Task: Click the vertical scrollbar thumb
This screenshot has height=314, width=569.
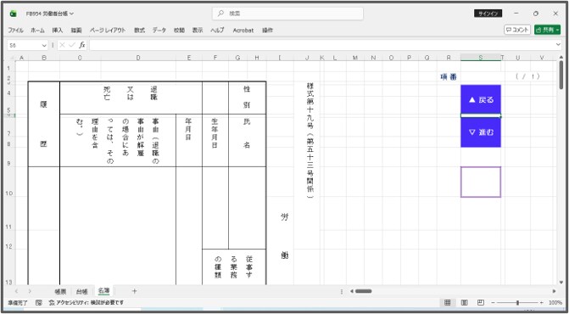Action: click(561, 76)
